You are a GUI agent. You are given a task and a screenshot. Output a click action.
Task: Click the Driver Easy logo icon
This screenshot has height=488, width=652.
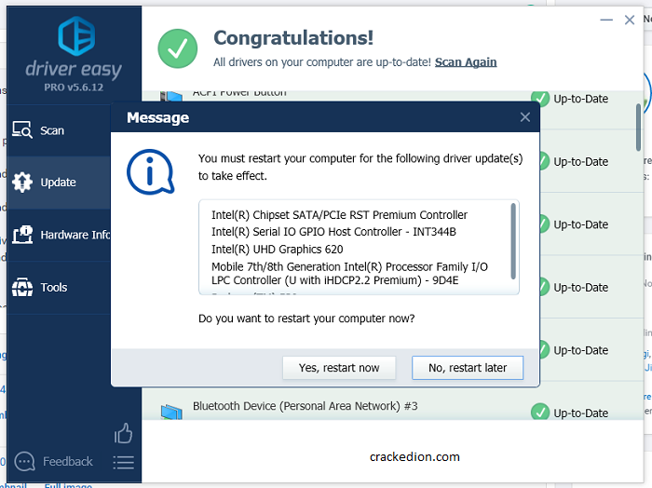pyautogui.click(x=76, y=35)
